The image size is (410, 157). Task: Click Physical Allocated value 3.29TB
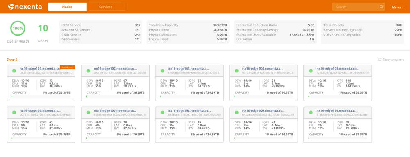tap(222, 34)
